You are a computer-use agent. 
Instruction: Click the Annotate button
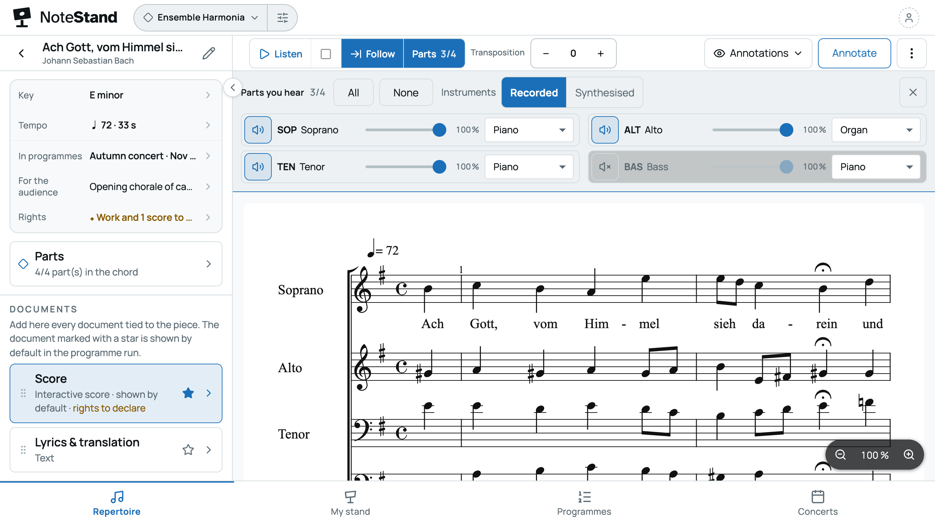[854, 53]
